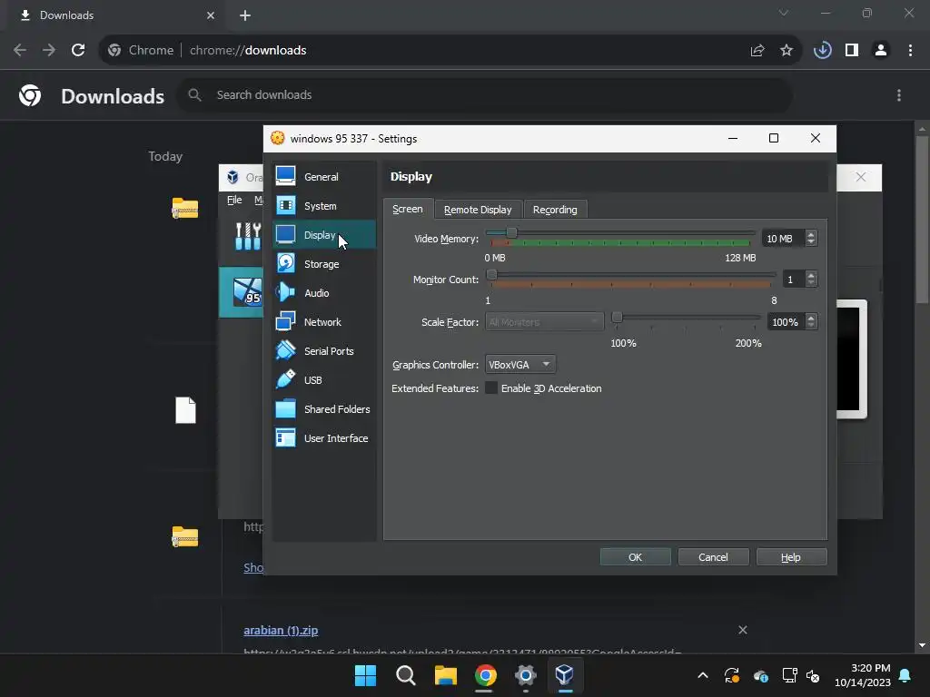Open the disabled All Monitors scale dropdown
The height and width of the screenshot is (697, 930).
click(x=544, y=322)
